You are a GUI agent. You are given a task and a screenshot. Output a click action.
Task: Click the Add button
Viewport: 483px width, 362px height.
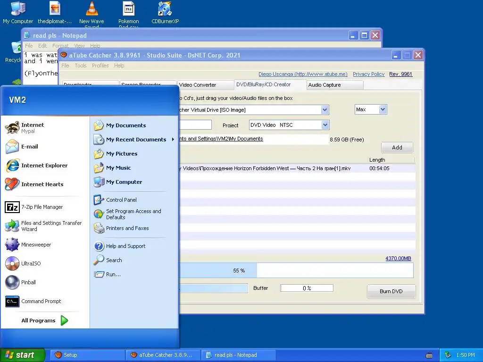coord(397,148)
